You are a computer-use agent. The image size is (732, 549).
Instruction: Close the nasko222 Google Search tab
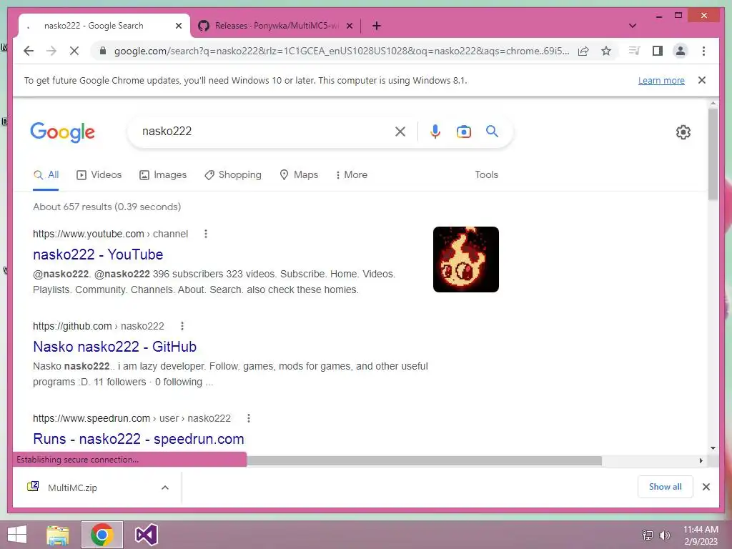tap(178, 26)
